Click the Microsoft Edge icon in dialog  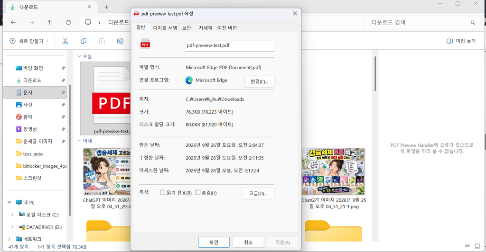pos(189,81)
